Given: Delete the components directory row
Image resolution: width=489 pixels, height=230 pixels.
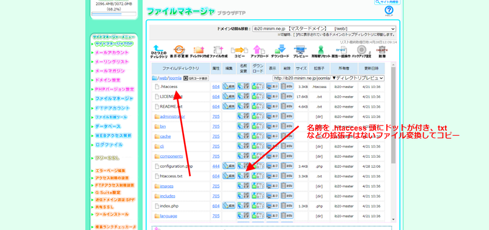Looking at the screenshot, I should (x=287, y=157).
